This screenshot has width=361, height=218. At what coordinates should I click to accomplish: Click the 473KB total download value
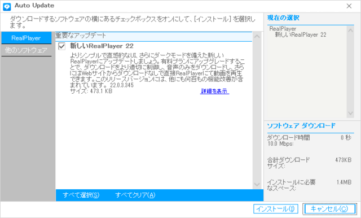pyautogui.click(x=344, y=160)
